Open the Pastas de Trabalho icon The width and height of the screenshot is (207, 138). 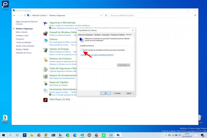pos(45,83)
